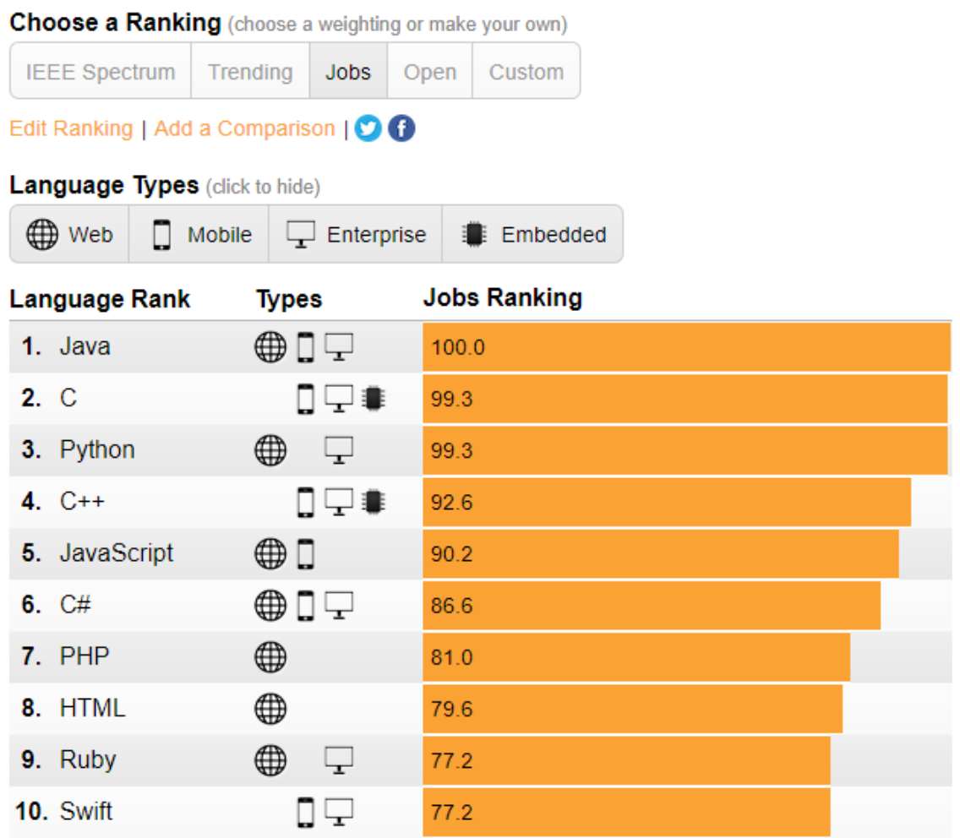Click the globe web icon in PHP row
Screen dimensions: 960x838
coord(270,656)
